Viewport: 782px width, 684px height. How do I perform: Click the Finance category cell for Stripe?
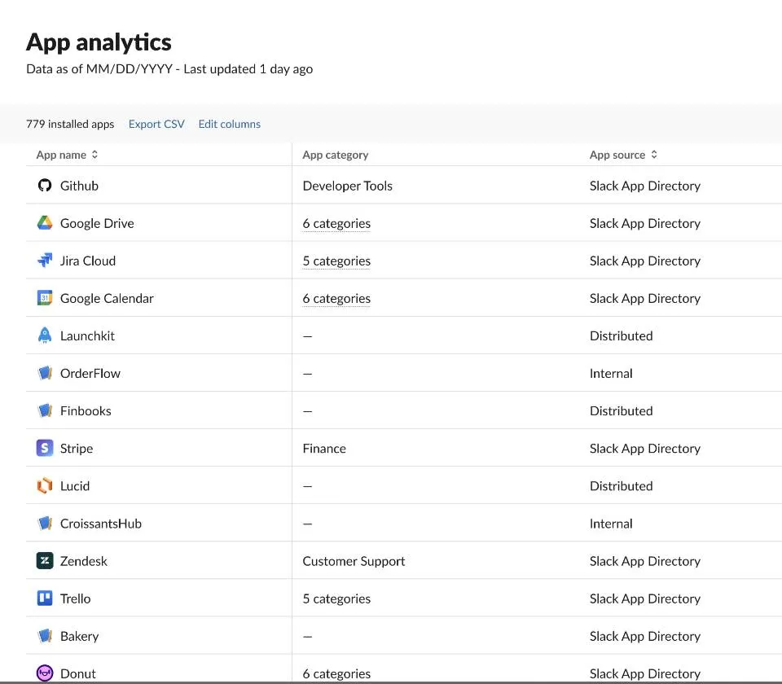point(324,448)
